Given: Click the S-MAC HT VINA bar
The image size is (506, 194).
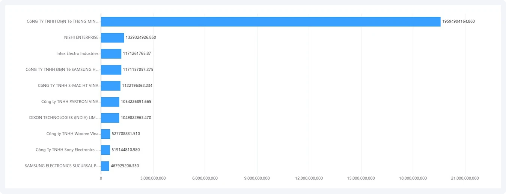Looking at the screenshot, I should 111,86.
